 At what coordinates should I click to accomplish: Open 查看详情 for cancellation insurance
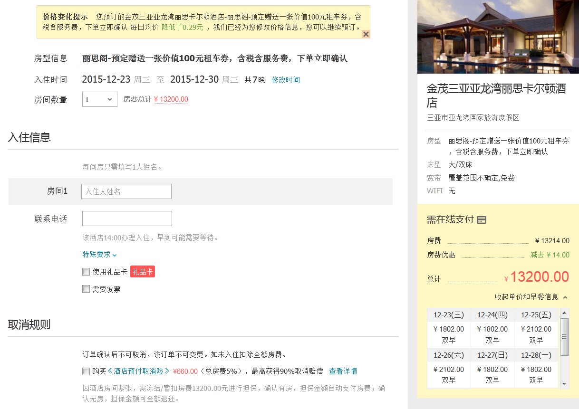(343, 371)
